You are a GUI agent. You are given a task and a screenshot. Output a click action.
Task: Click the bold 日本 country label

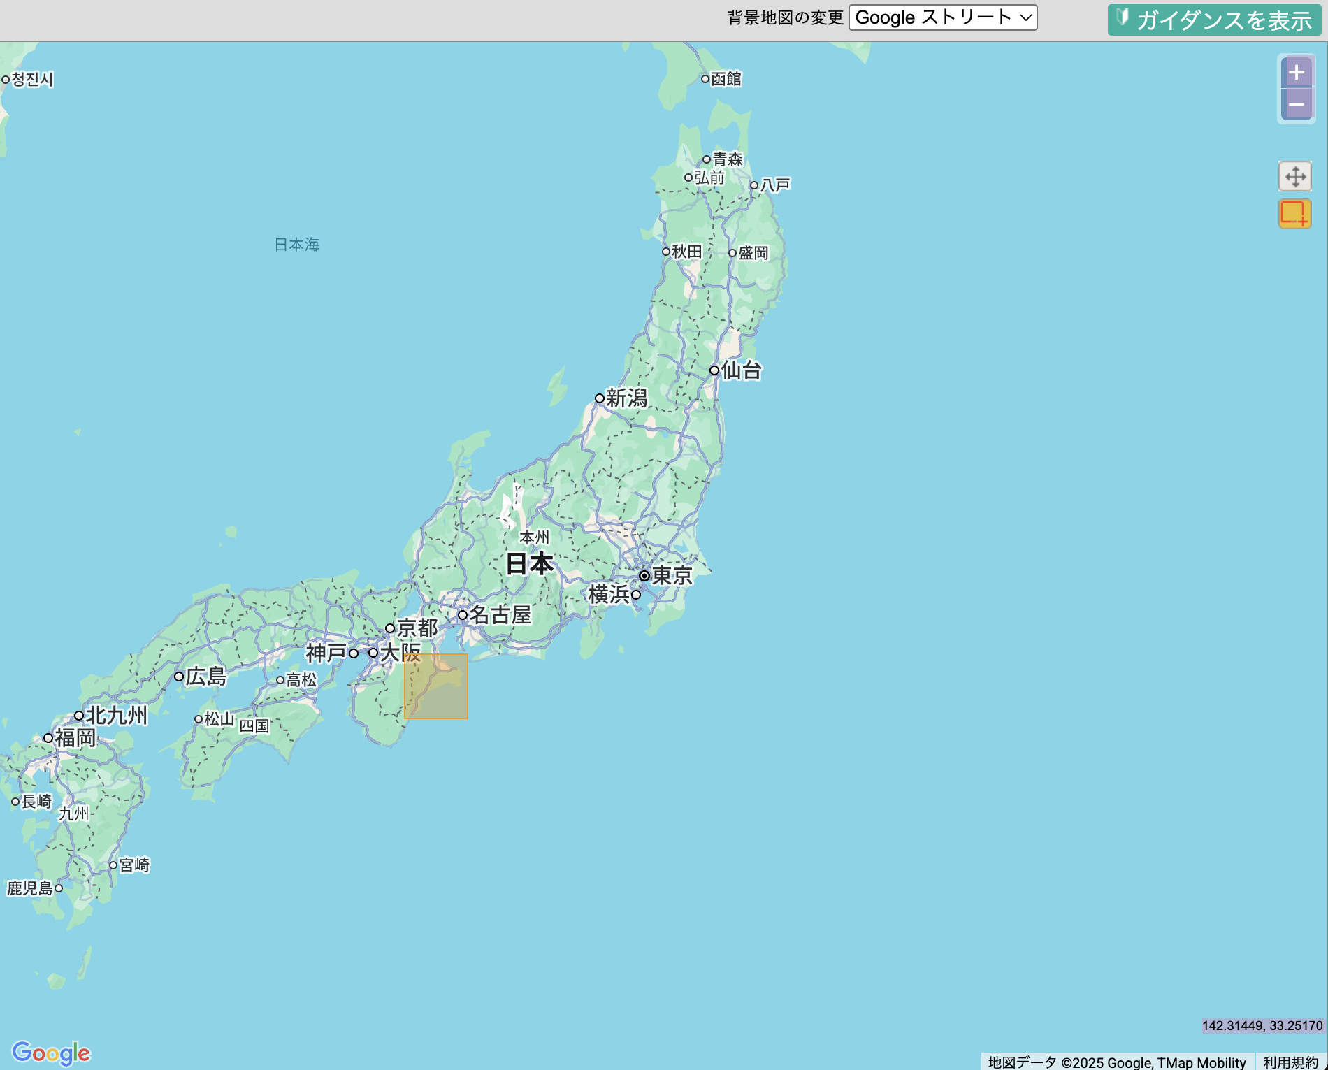click(x=530, y=563)
